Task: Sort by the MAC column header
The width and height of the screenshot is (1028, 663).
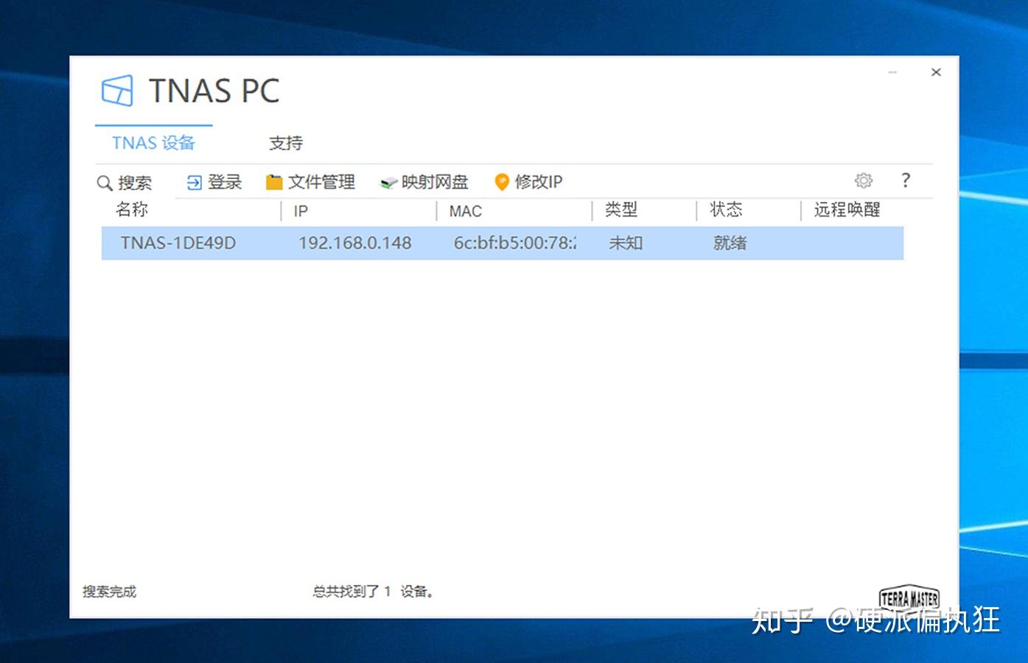Action: [466, 211]
